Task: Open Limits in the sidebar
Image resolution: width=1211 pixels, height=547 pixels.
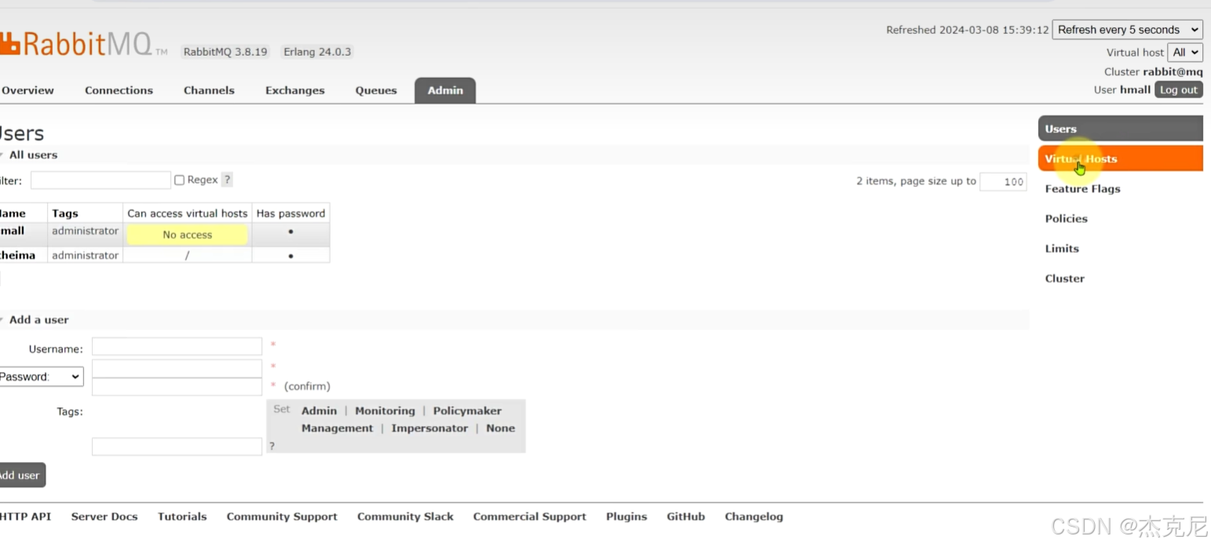Action: [x=1062, y=249]
